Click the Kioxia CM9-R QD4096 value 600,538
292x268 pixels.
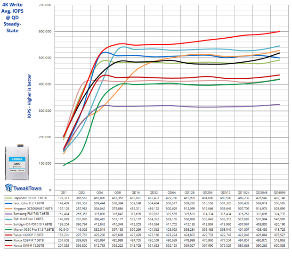point(280,246)
